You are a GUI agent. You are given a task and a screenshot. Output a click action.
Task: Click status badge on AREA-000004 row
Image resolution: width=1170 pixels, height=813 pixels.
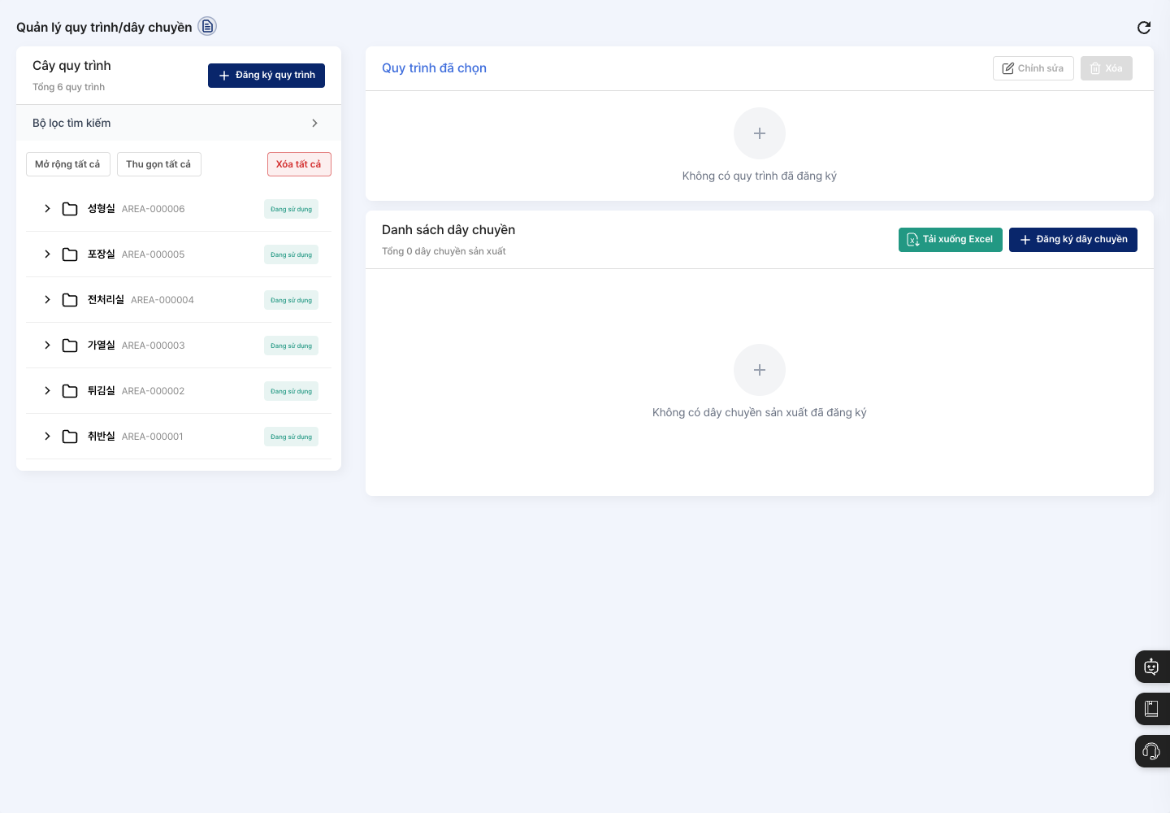click(291, 300)
